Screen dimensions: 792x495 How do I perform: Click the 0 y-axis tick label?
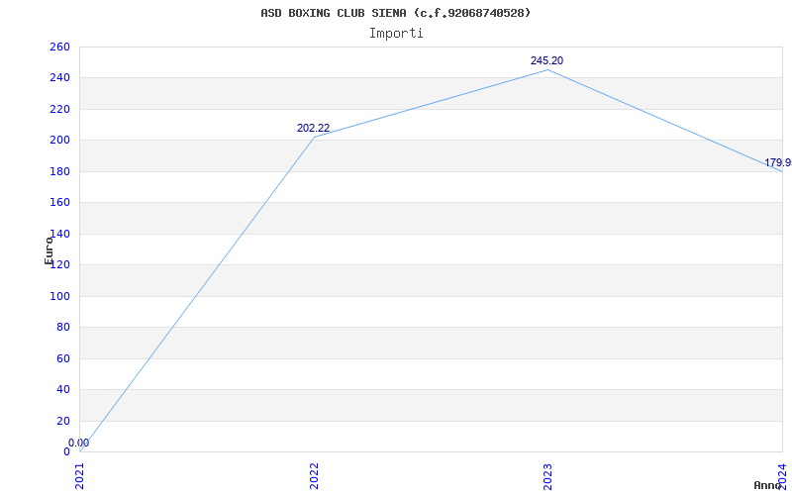pos(66,452)
